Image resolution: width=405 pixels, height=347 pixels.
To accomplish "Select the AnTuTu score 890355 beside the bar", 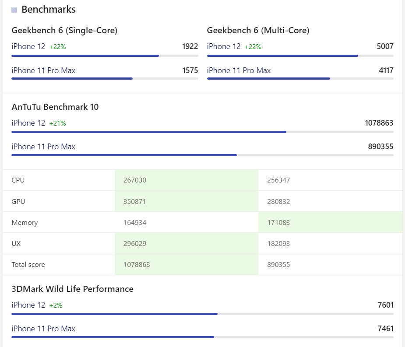I will point(381,147).
